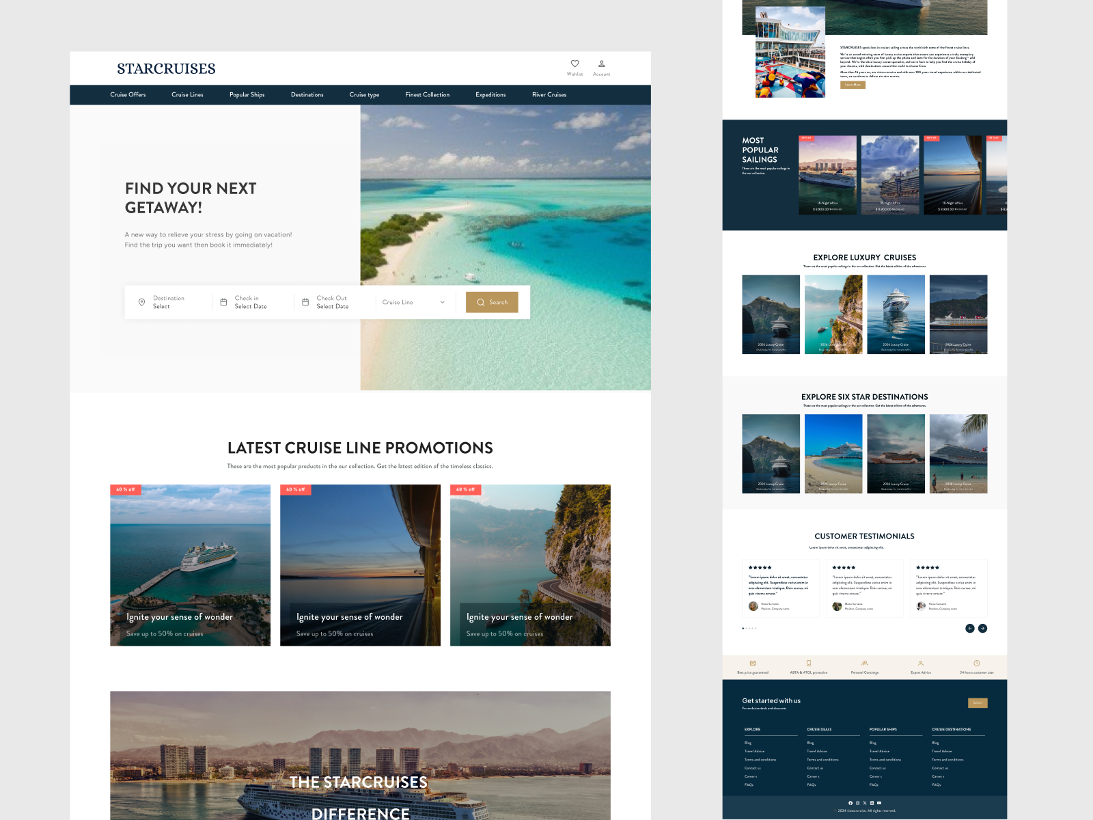
Task: Open the Wishlist using the heart icon
Action: [574, 64]
